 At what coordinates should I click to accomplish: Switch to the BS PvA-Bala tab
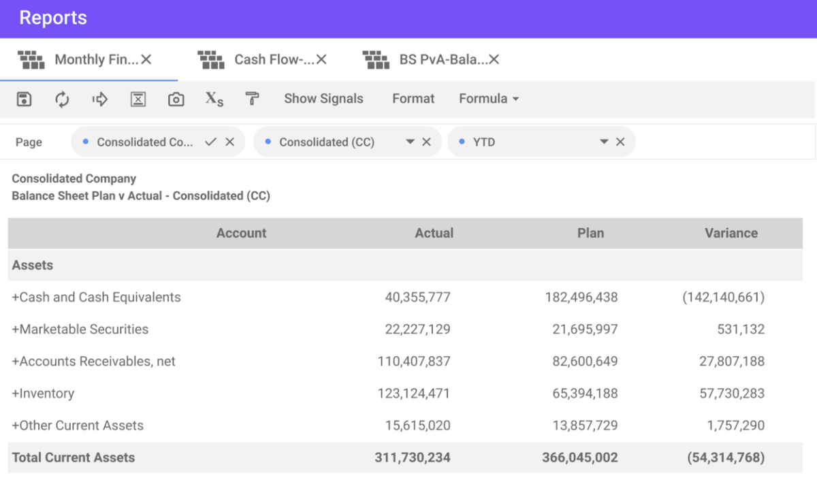[x=443, y=59]
